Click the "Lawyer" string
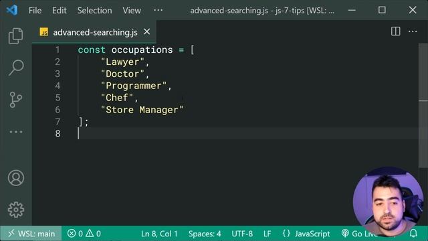This screenshot has height=241, width=428. pyautogui.click(x=122, y=62)
